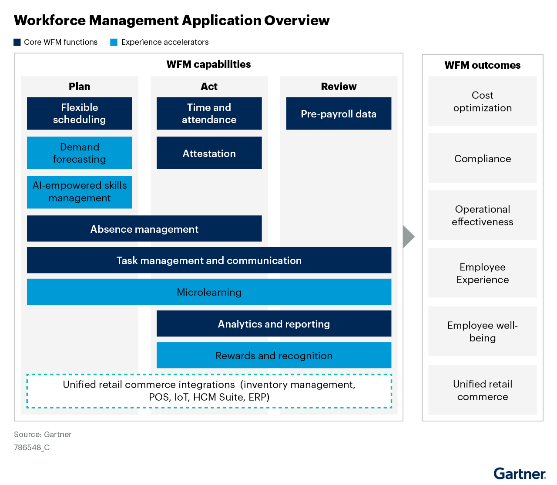Click the Act column heading
Viewport: 557px width, 485px height.
[x=209, y=87]
